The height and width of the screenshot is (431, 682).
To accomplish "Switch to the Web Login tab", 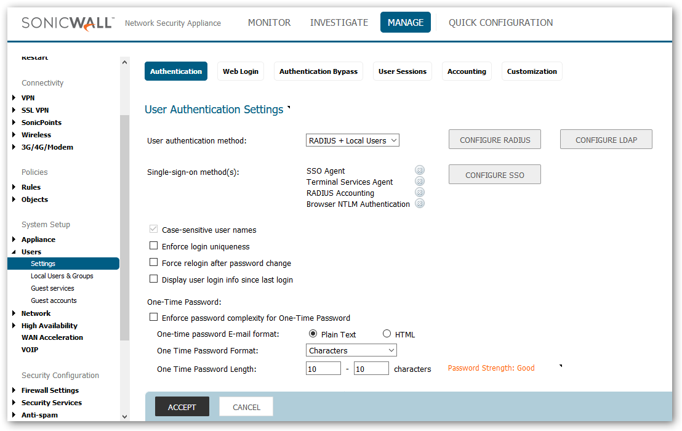I will [240, 71].
